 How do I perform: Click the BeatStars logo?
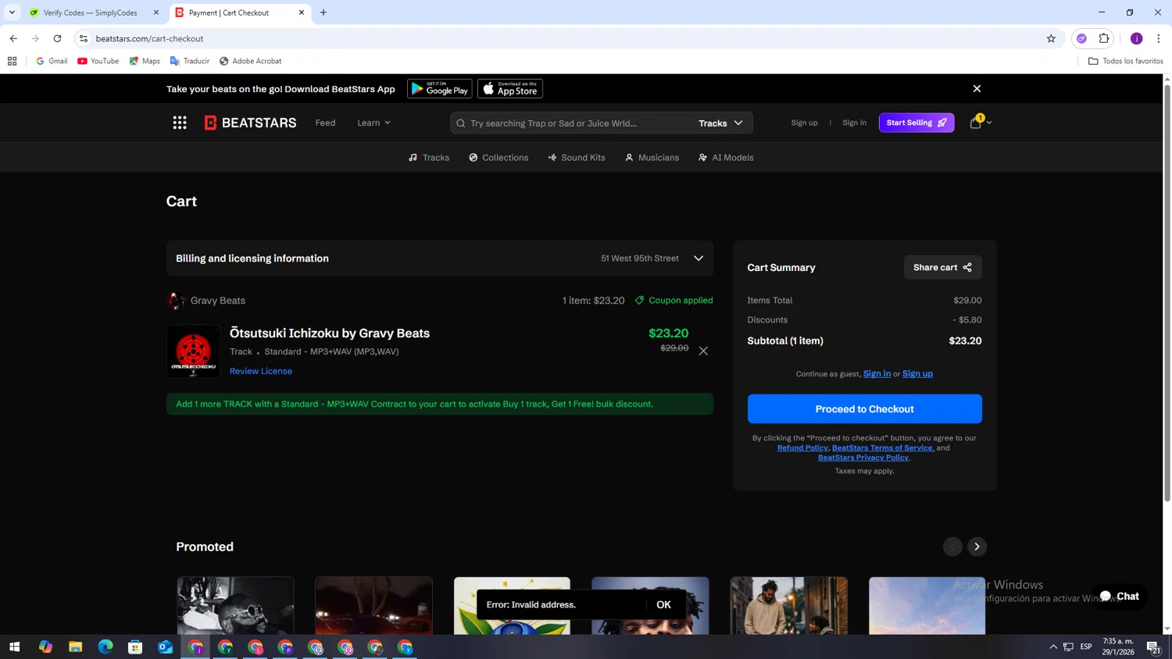(250, 123)
